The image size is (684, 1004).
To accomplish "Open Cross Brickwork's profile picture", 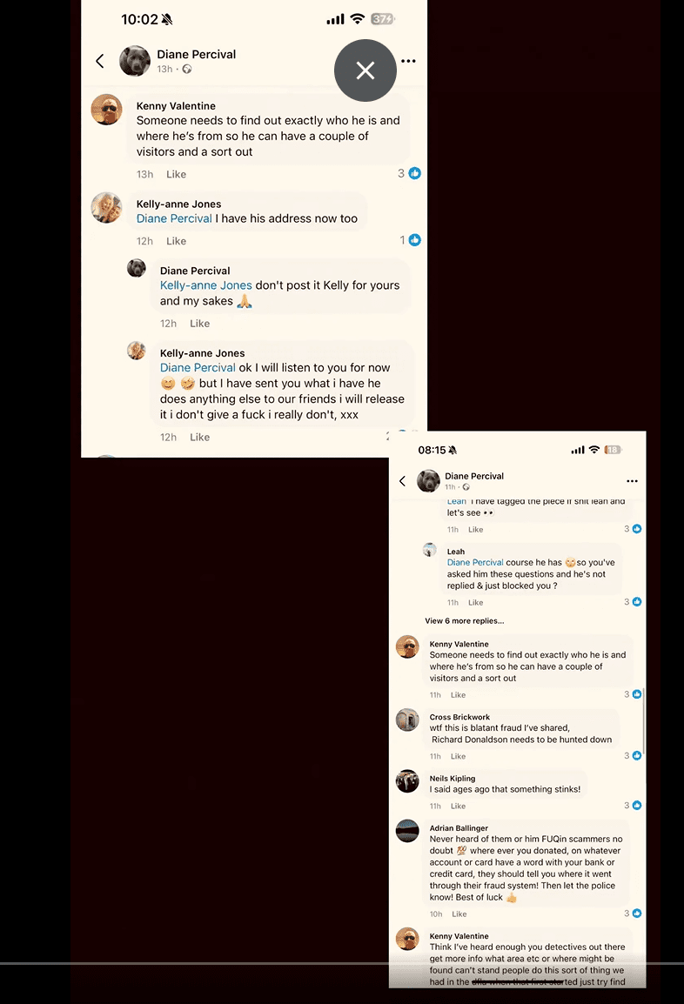I will pos(407,720).
